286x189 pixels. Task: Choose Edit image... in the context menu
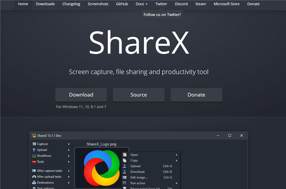click(x=151, y=177)
